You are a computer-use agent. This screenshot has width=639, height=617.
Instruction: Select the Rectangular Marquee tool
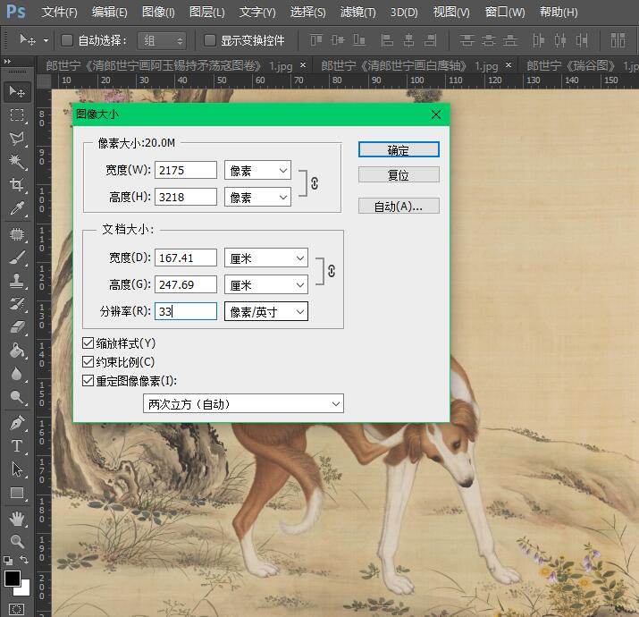coord(17,115)
